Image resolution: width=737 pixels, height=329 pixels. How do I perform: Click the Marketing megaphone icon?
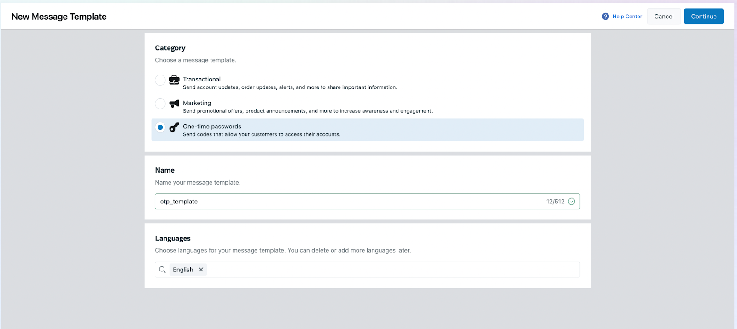tap(174, 104)
